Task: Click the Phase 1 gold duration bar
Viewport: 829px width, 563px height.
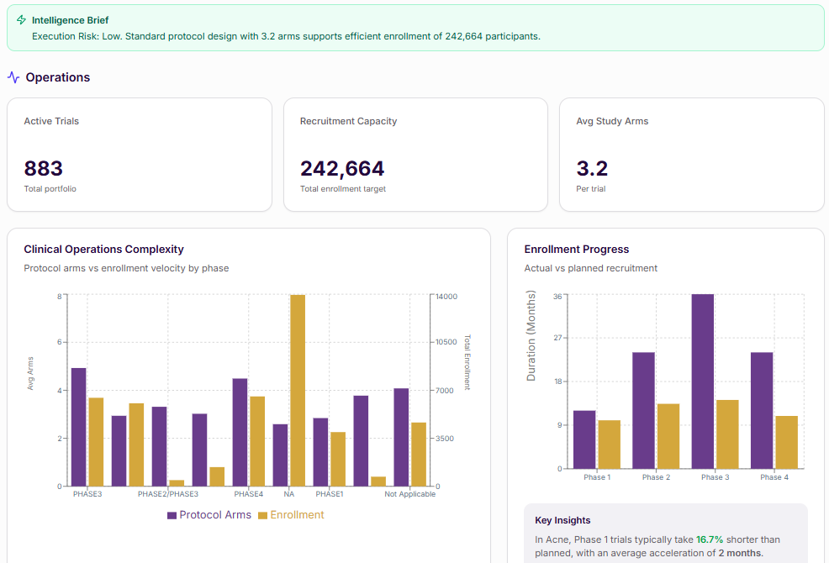Action: (x=609, y=445)
